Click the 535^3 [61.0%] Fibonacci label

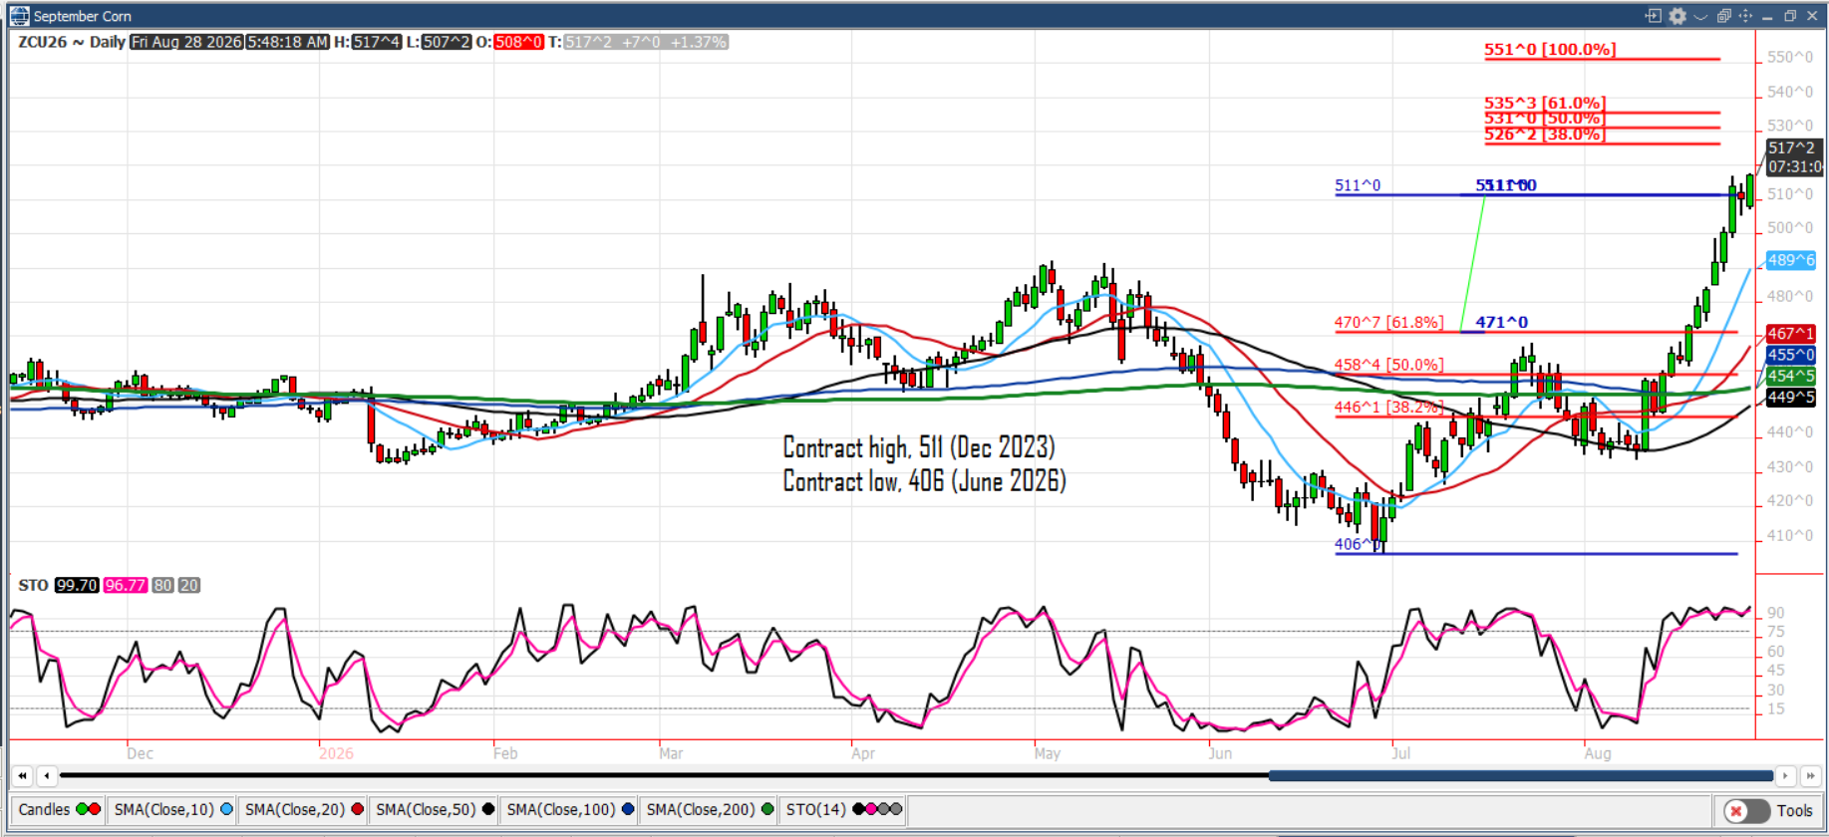1544,103
